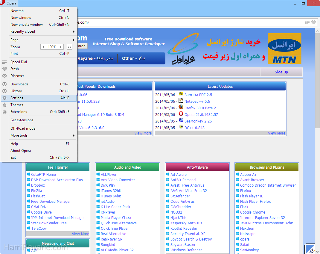Click the Firefox icon in Latest Updates
Viewport: 320px width, 254px height.
181,107
